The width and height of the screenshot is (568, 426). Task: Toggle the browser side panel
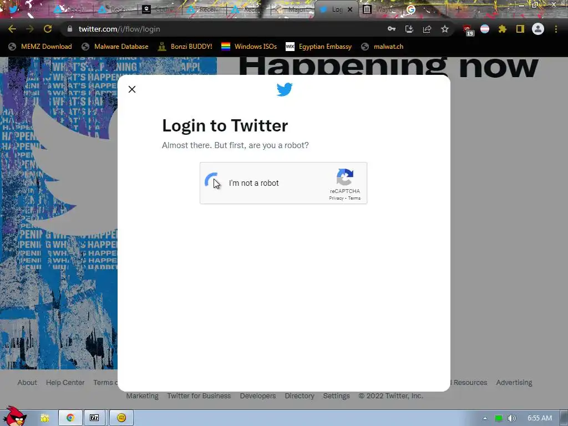click(520, 29)
